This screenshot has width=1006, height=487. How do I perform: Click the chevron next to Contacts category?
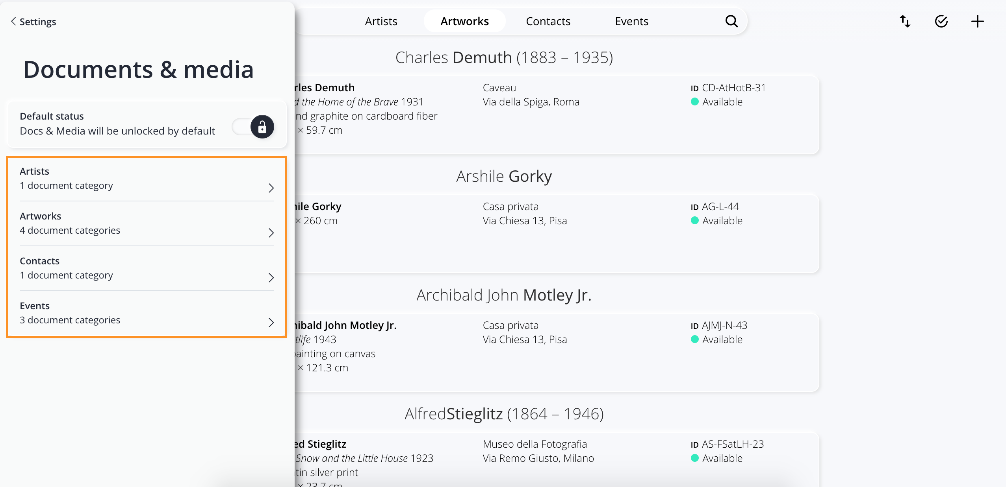271,278
